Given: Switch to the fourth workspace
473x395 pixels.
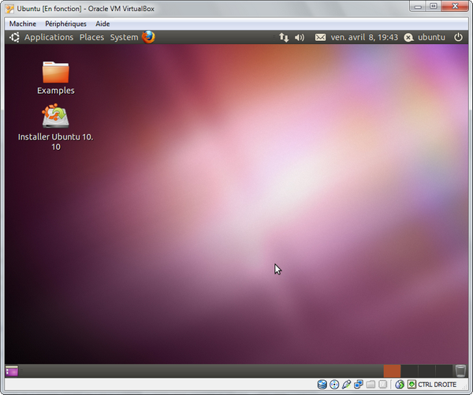Looking at the screenshot, I should point(444,371).
